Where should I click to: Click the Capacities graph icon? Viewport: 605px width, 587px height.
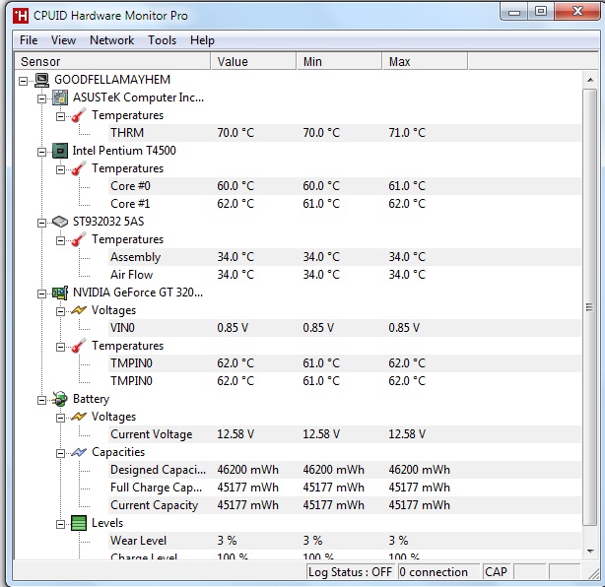pos(79,452)
